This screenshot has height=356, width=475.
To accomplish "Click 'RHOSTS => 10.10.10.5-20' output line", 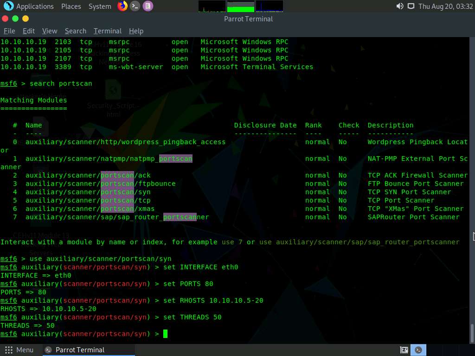I will pos(48,309).
